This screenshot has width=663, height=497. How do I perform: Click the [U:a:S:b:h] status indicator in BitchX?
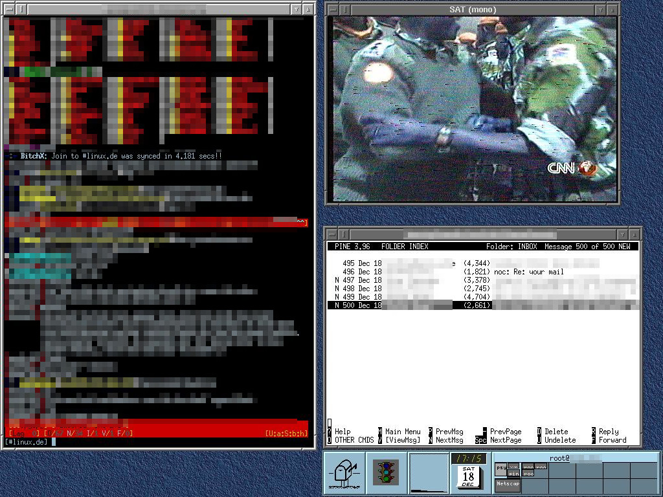(286, 433)
